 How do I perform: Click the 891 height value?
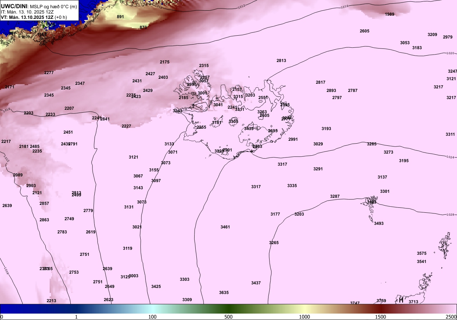tap(120, 17)
